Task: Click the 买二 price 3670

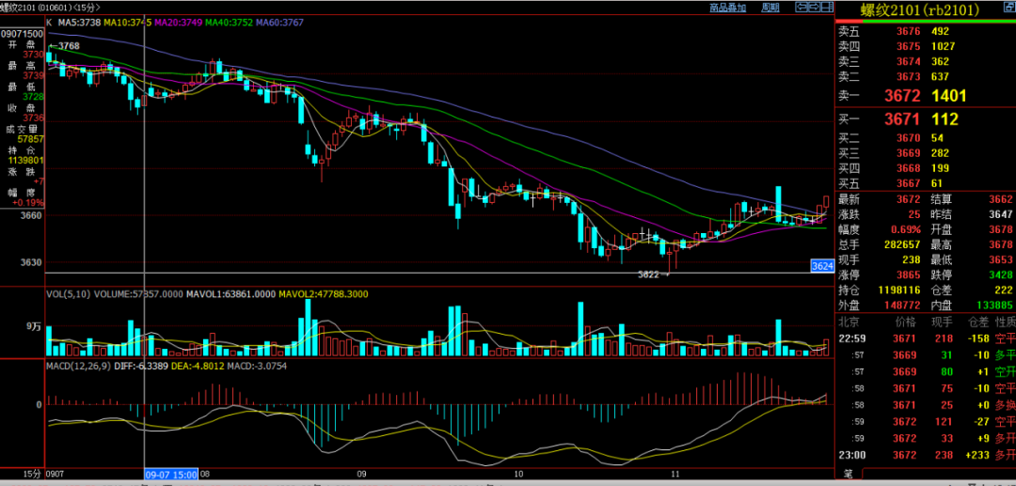Action: point(909,138)
